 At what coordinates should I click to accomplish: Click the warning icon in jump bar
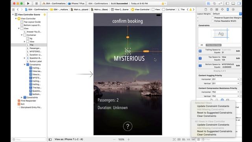(x=191, y=9)
